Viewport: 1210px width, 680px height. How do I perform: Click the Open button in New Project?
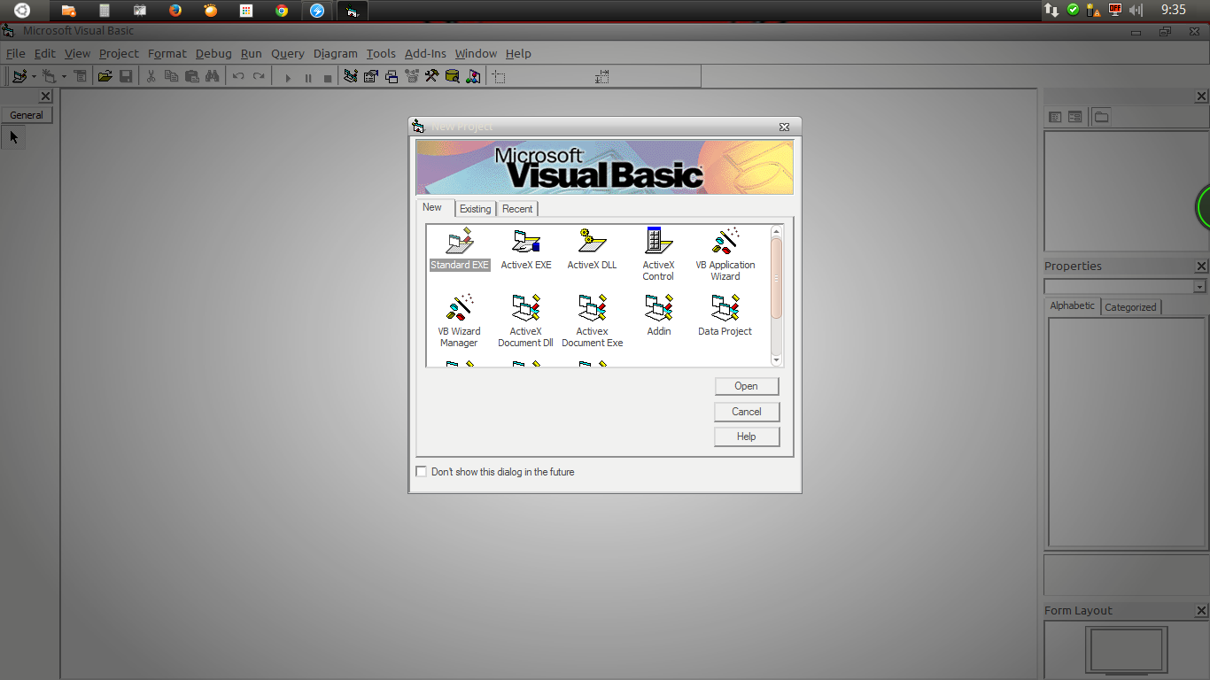click(x=747, y=386)
